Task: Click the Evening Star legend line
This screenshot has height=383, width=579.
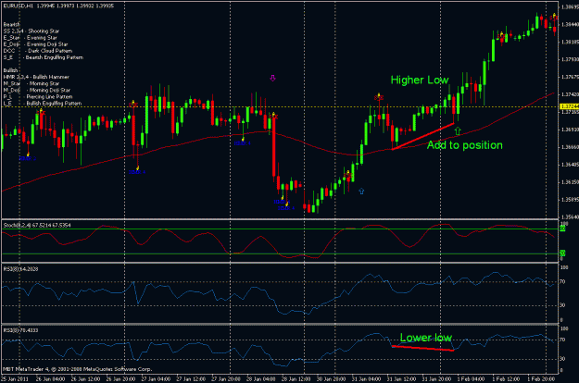Action: coord(31,38)
